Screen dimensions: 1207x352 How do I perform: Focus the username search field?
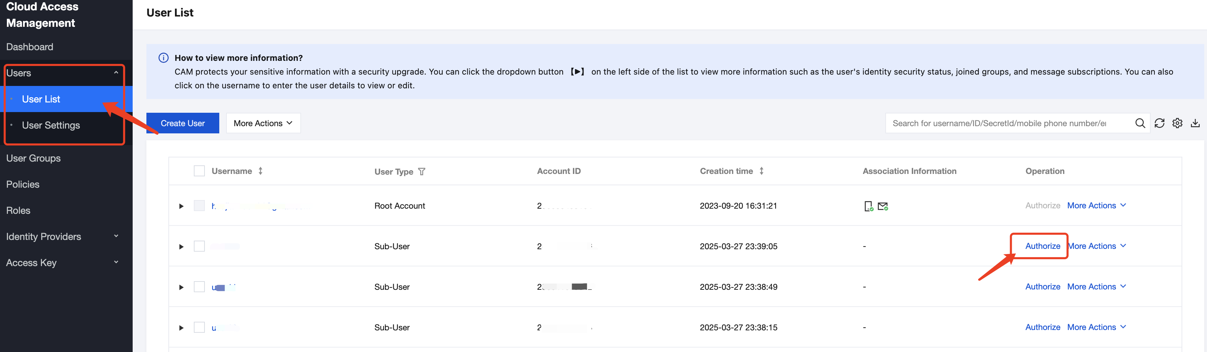tap(1007, 123)
